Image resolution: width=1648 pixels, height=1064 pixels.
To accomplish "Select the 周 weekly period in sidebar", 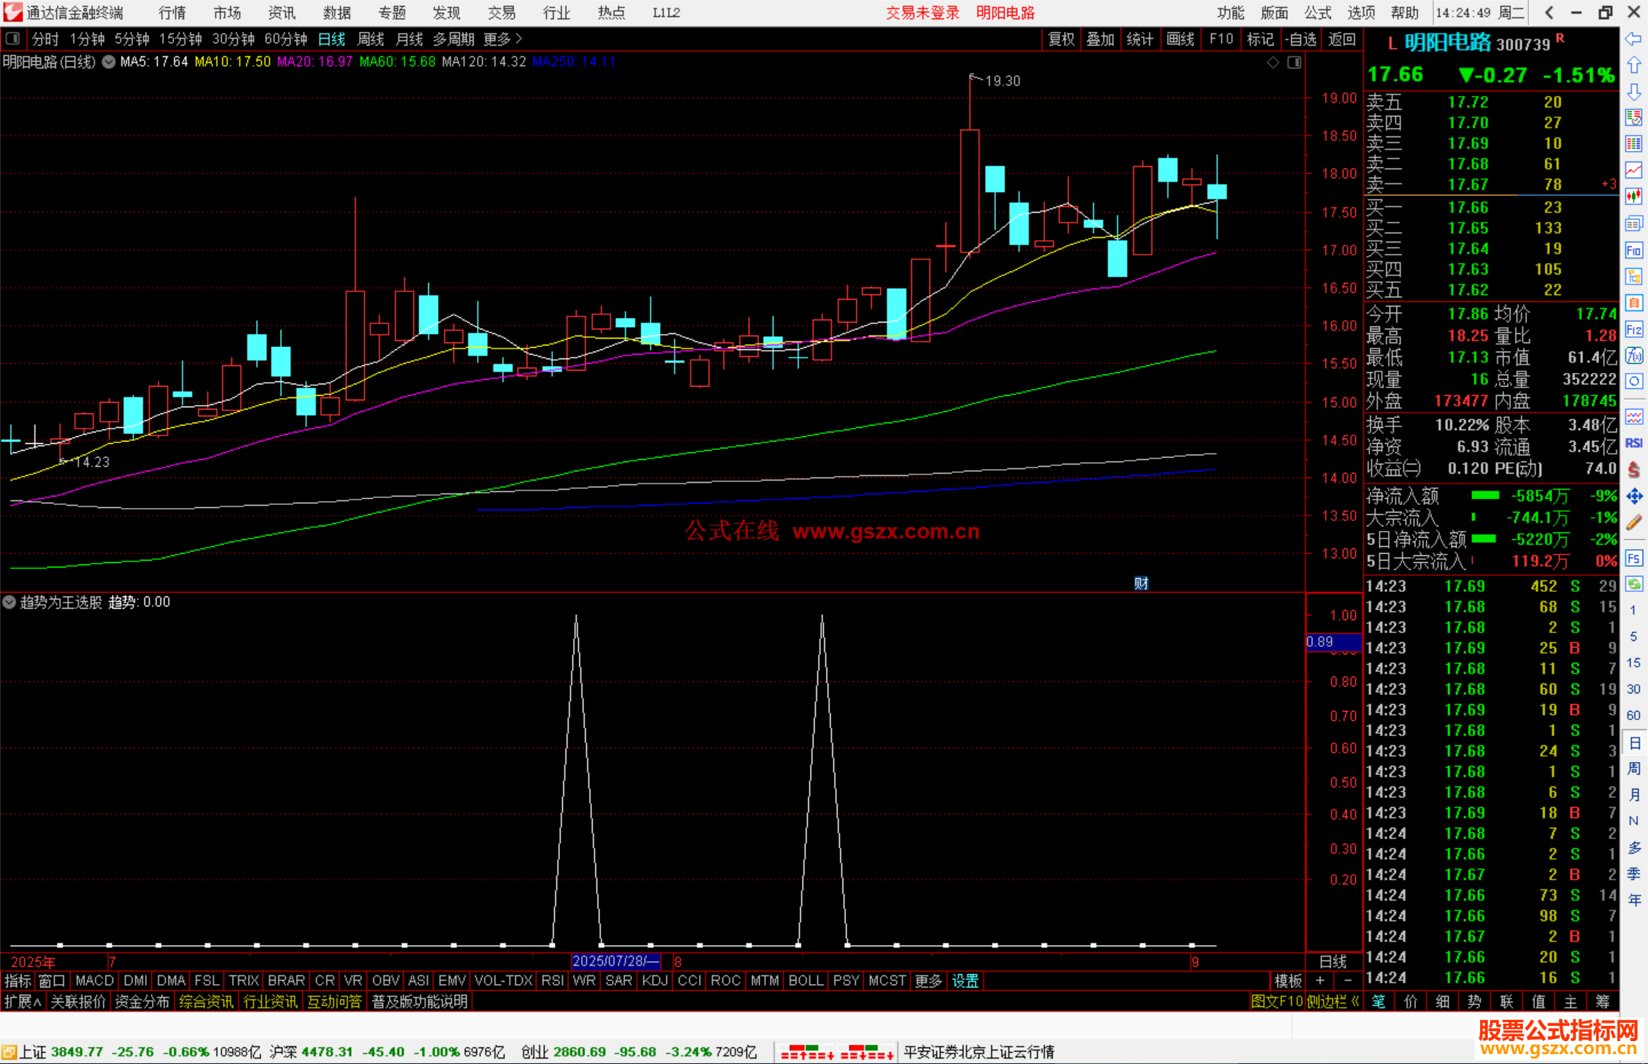I will [1634, 768].
